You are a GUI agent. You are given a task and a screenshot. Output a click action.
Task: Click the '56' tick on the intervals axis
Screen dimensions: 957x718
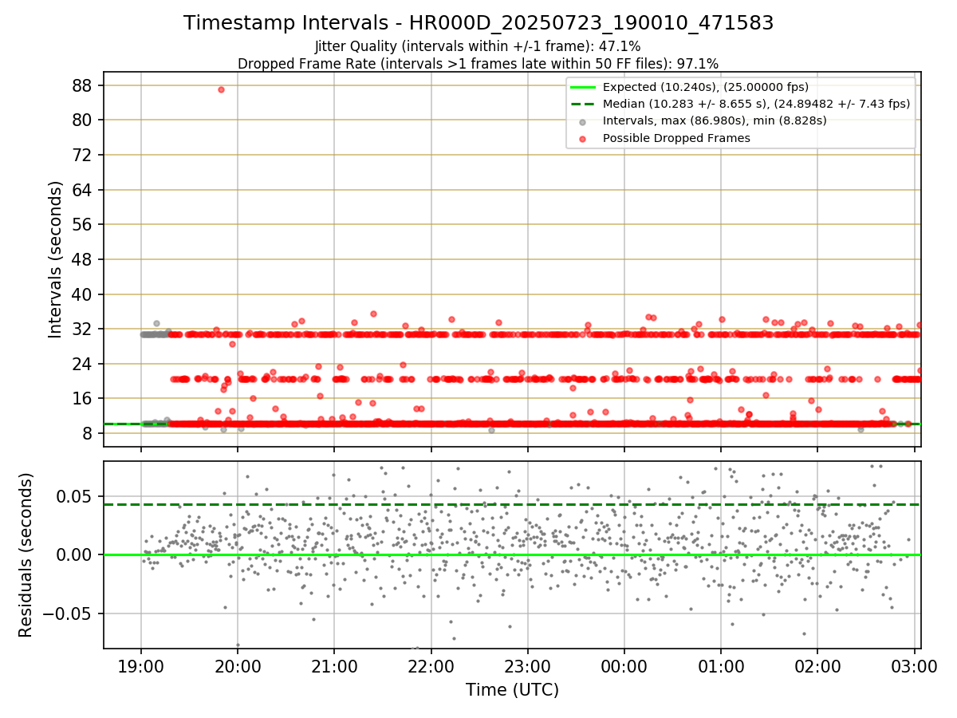click(x=82, y=224)
